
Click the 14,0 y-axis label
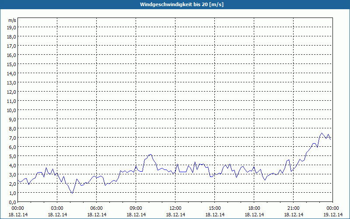[x=11, y=74]
